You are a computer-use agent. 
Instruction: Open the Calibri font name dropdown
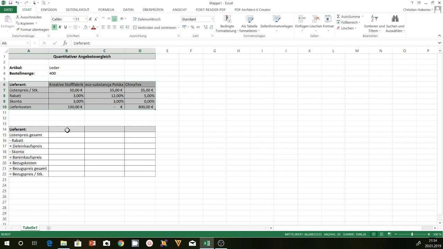click(73, 19)
